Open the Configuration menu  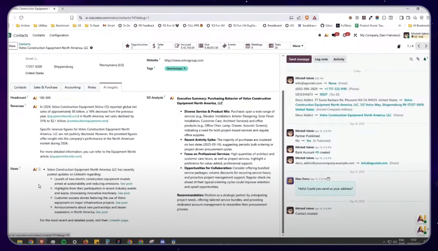[59, 35]
